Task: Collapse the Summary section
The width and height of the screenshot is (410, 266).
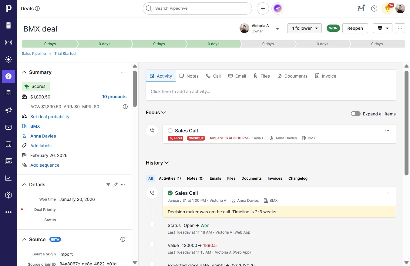Action: coord(24,72)
